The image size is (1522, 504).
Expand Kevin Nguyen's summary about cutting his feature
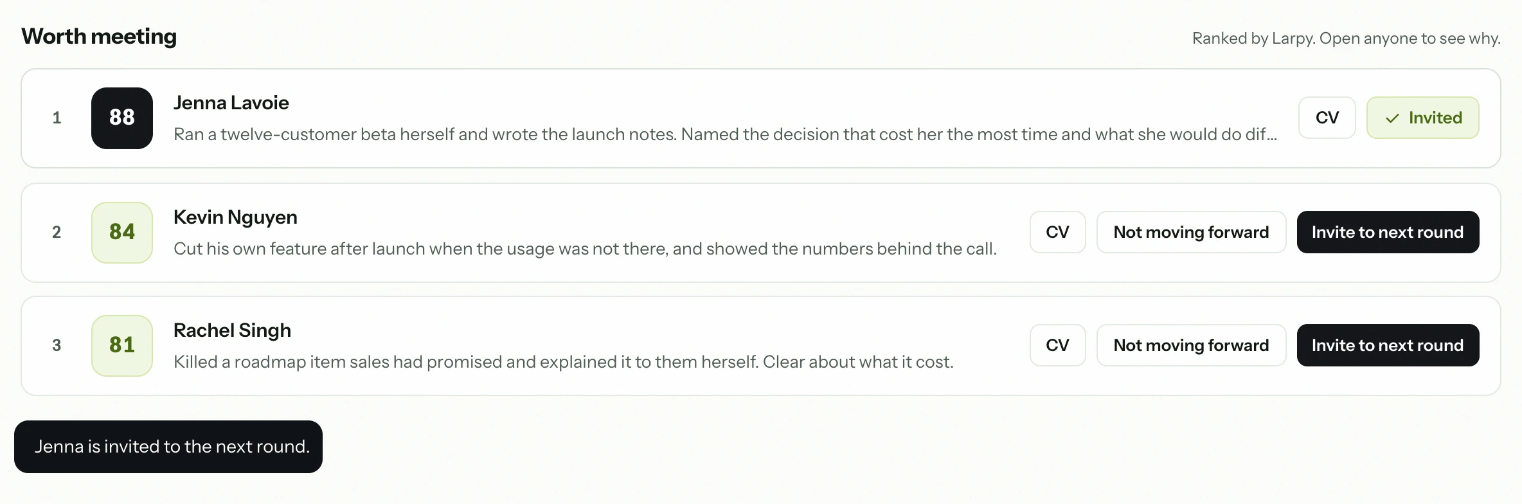pos(586,249)
